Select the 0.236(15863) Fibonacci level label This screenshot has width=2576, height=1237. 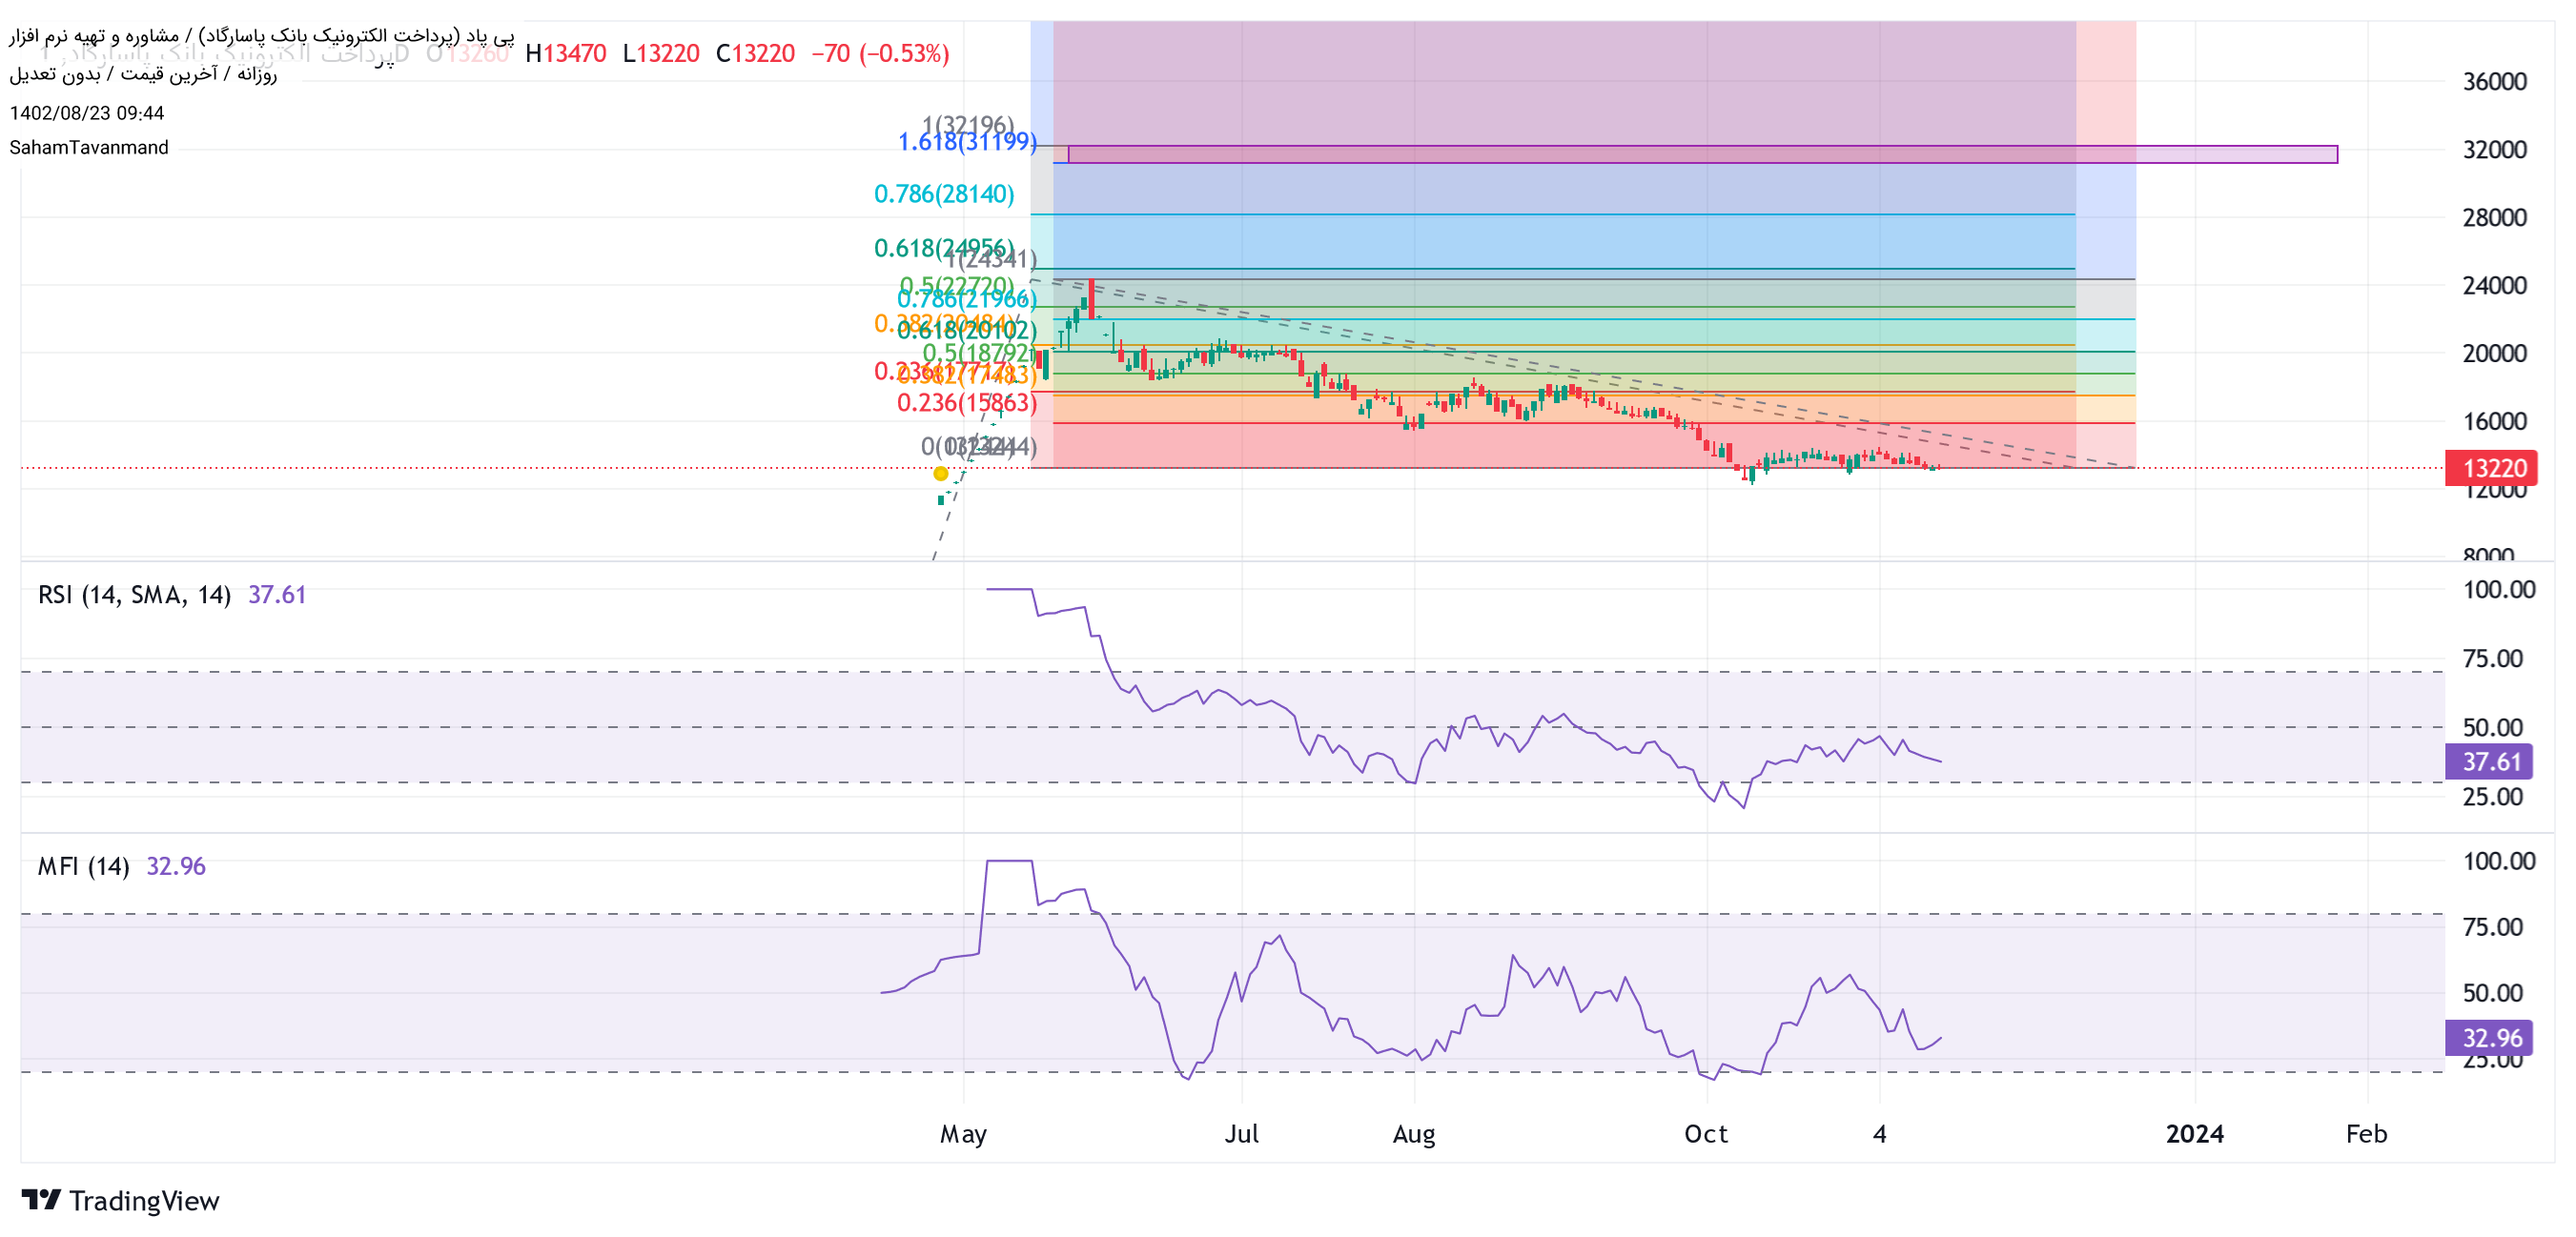(x=966, y=403)
